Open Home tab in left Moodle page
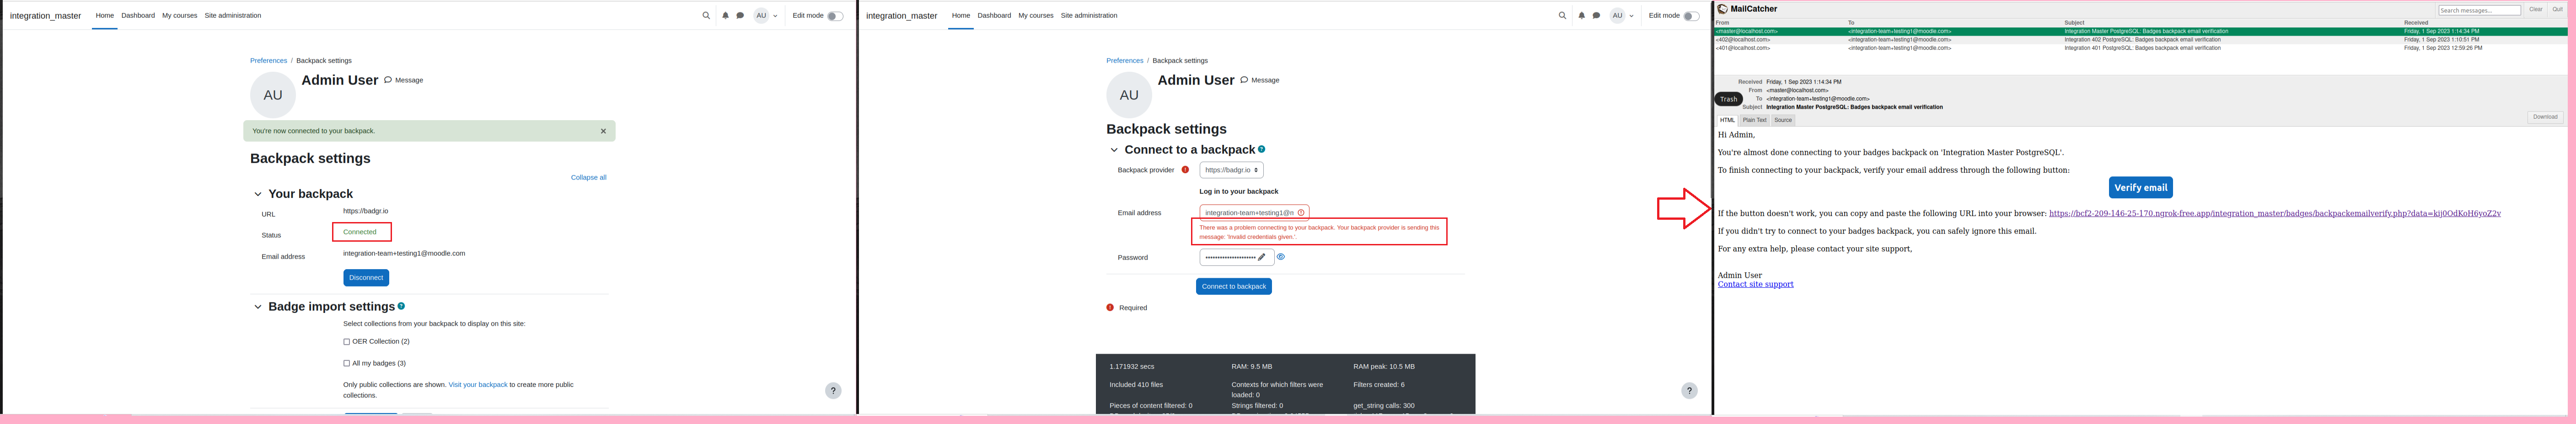This screenshot has width=2576, height=424. pos(105,16)
